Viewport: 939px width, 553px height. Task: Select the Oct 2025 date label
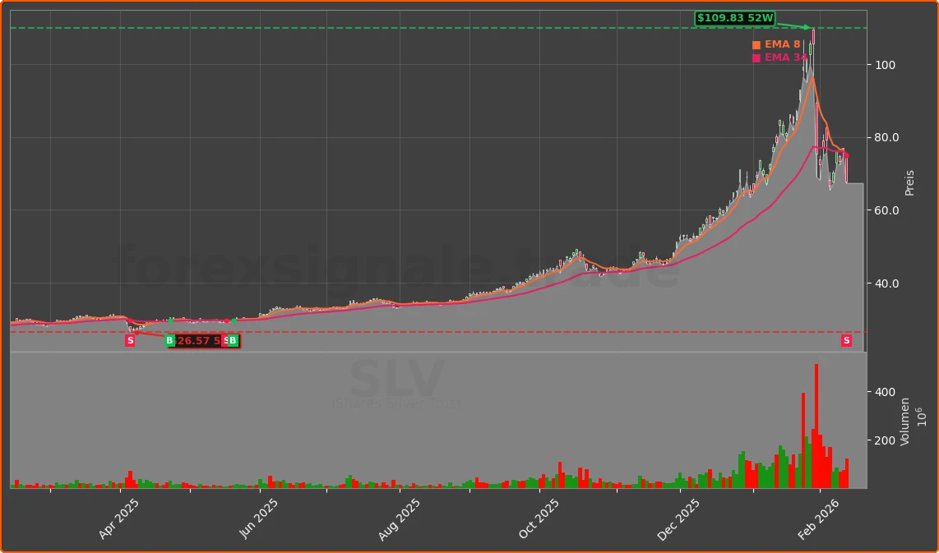537,518
